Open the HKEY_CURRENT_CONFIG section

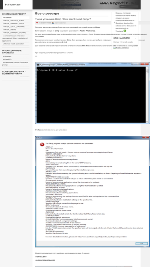click(16, 33)
